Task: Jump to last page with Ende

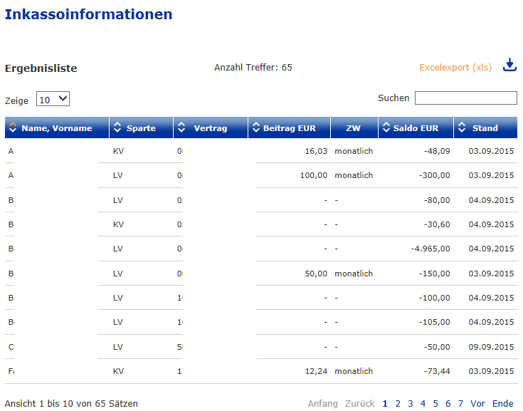Action: [x=502, y=404]
